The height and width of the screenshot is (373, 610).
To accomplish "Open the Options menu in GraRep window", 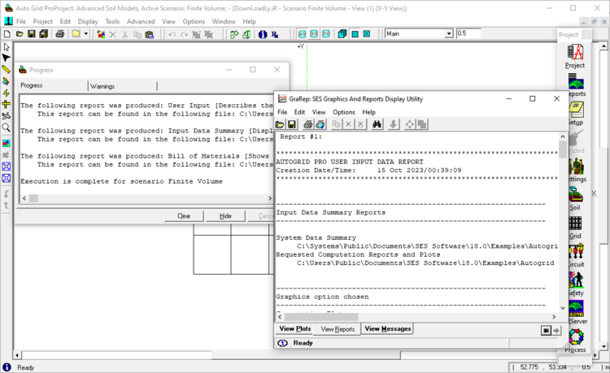I will [343, 112].
